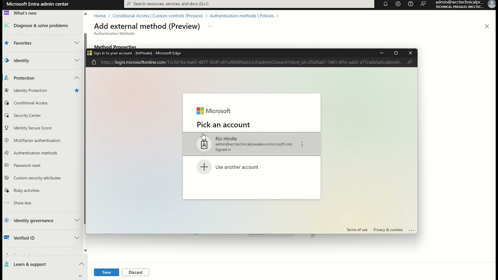Click the Save button
The height and width of the screenshot is (280, 498).
[x=107, y=272]
